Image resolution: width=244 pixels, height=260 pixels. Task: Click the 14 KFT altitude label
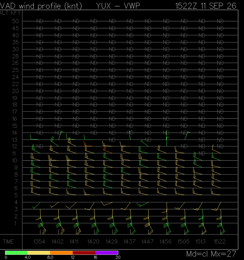[15, 133]
